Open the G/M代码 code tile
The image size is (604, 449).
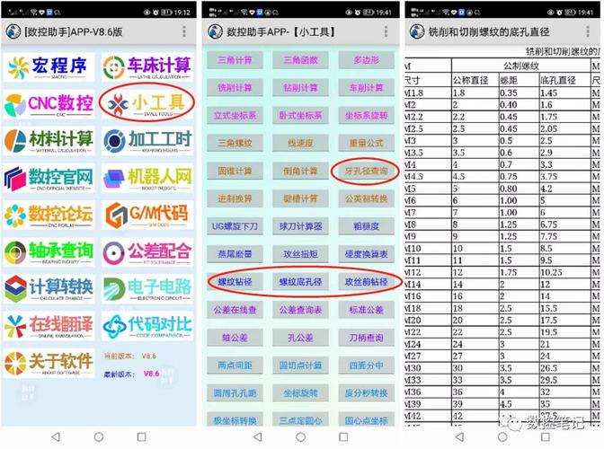tap(147, 216)
